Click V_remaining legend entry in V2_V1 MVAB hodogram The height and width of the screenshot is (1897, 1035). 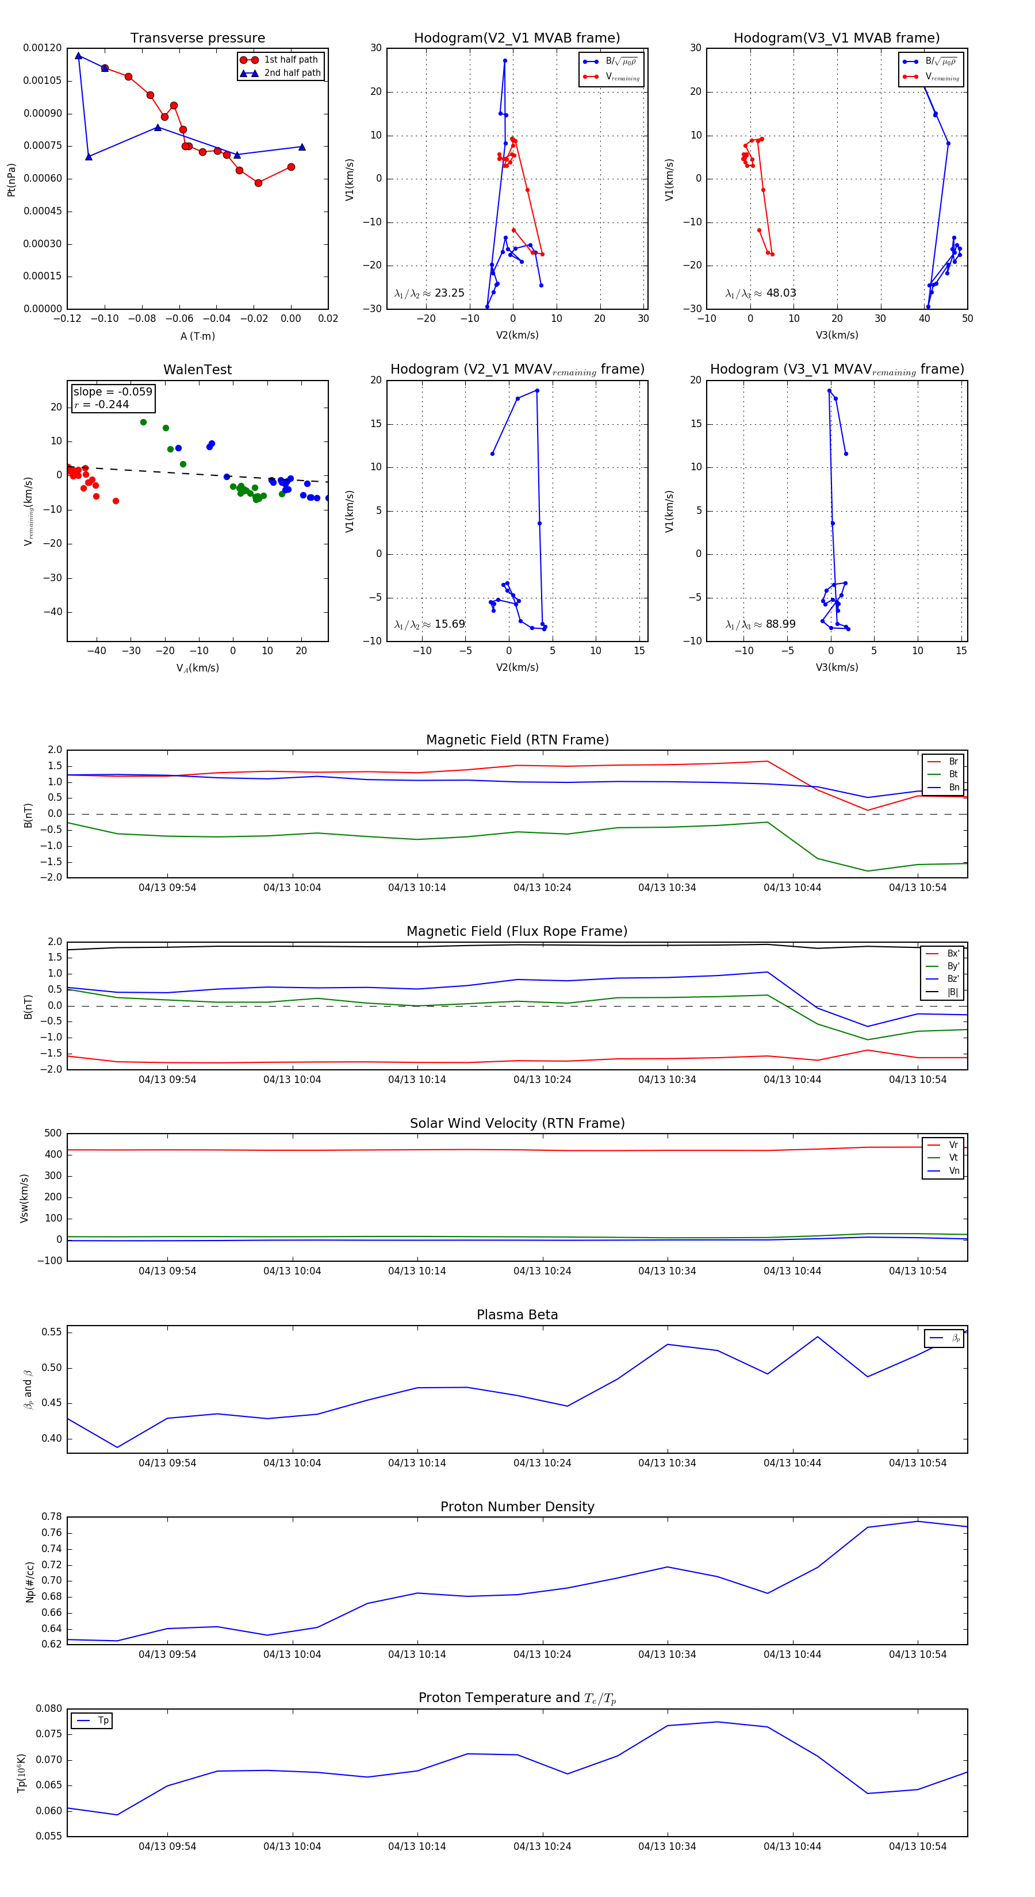(611, 76)
